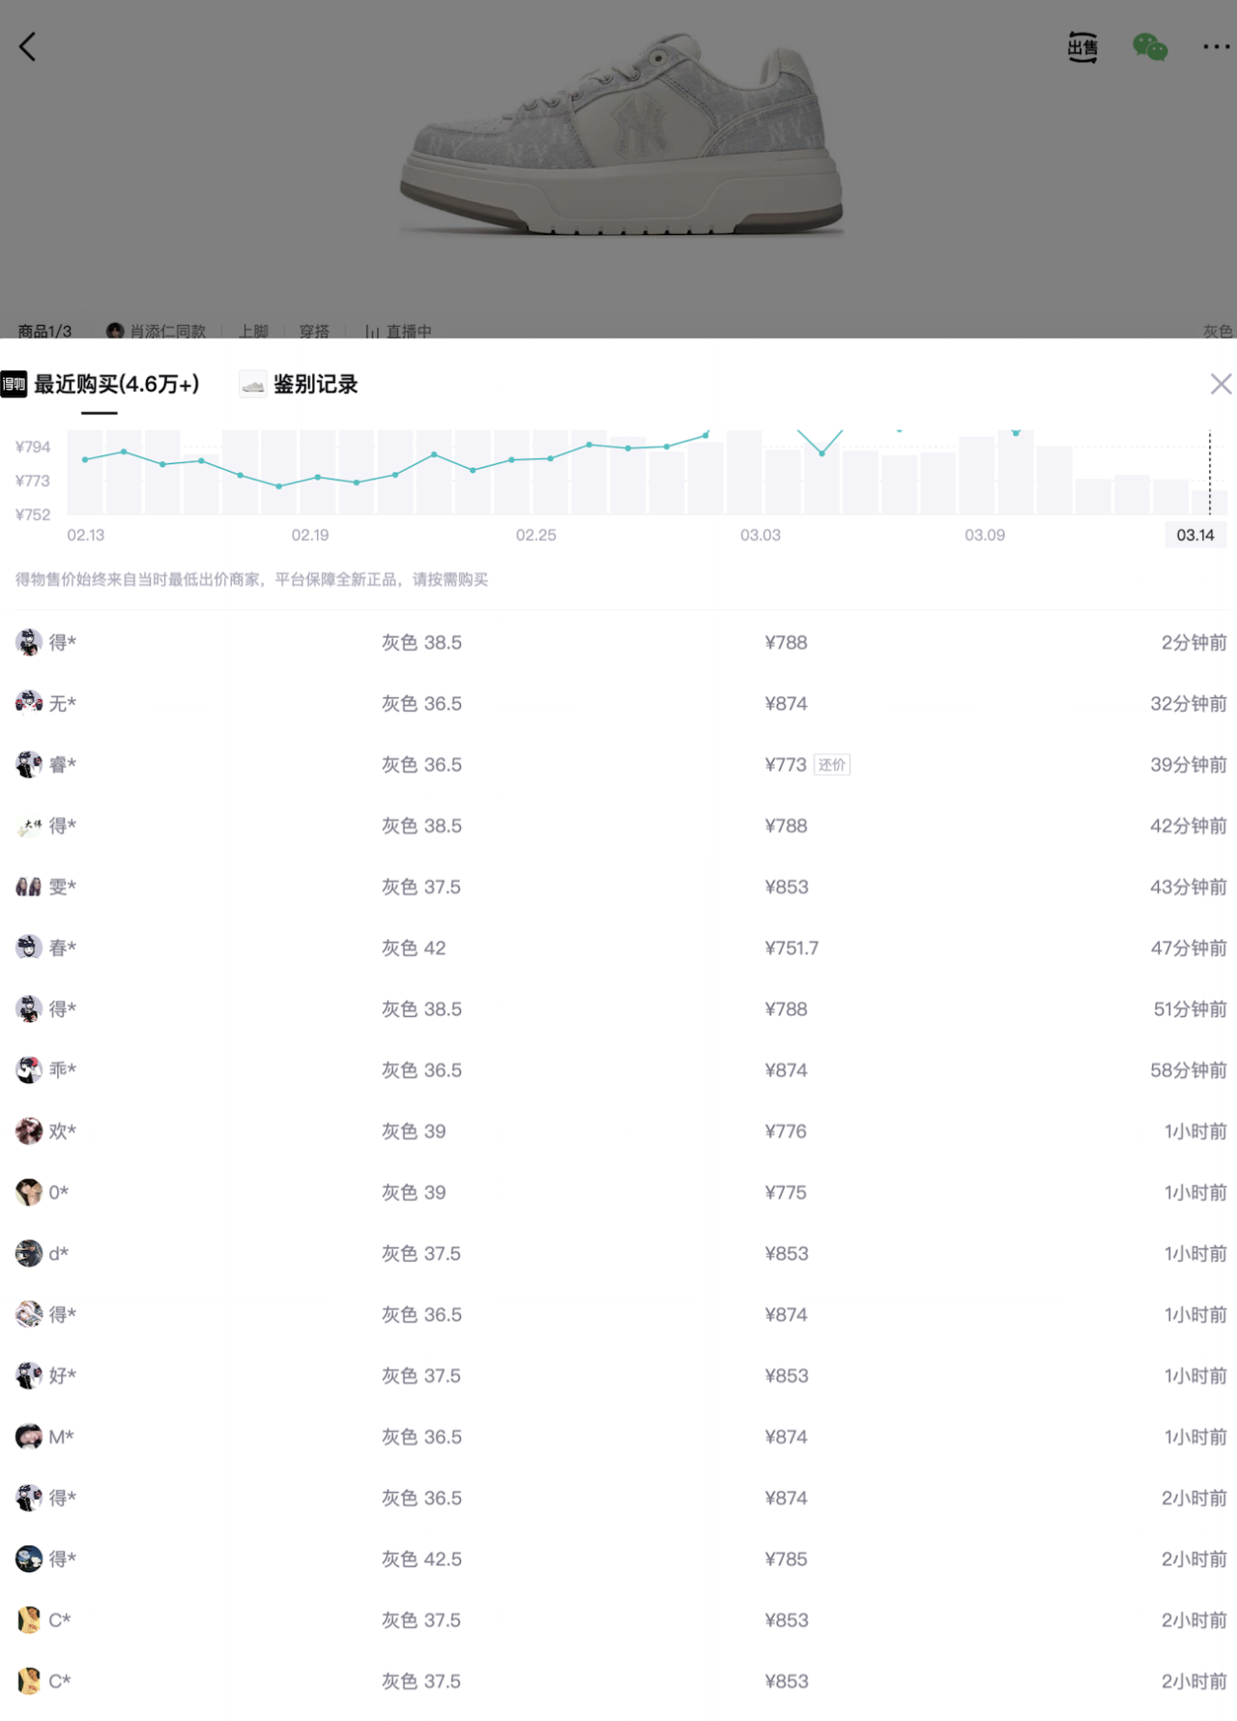Tap the sneaker product image
Viewport: 1237px width, 1721px height.
(x=620, y=135)
